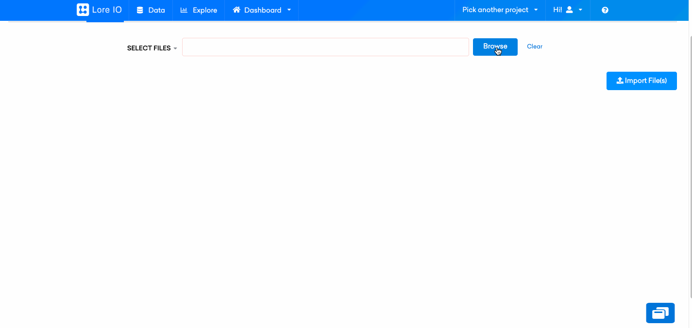692x328 pixels.
Task: Open the Pick another project dropdown
Action: click(x=500, y=10)
